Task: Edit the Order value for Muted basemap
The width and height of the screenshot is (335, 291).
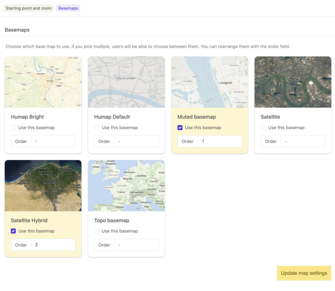Action: point(220,141)
